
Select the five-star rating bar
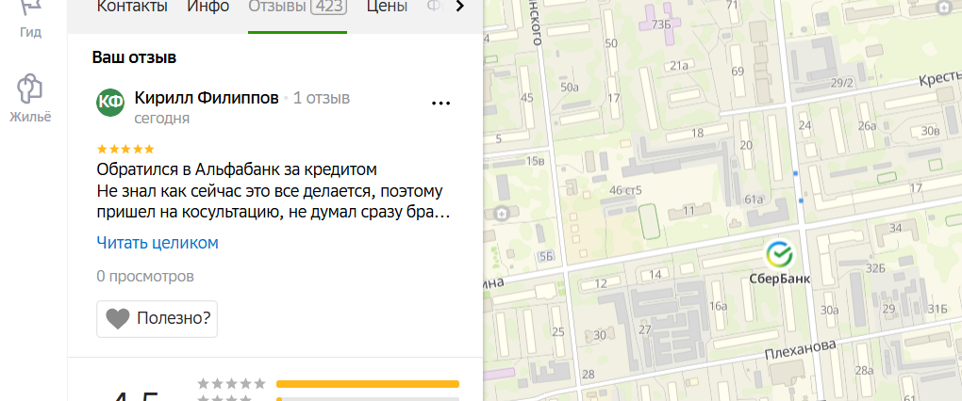pyautogui.click(x=368, y=384)
